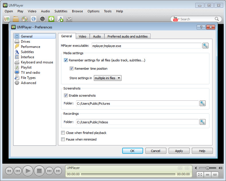Toggle repeat icon in display panel
226x181 pixels.
click(x=180, y=168)
